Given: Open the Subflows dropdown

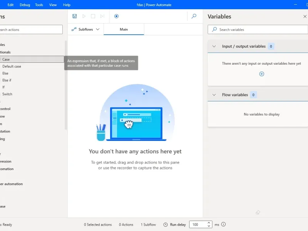Looking at the screenshot, I should 85,29.
